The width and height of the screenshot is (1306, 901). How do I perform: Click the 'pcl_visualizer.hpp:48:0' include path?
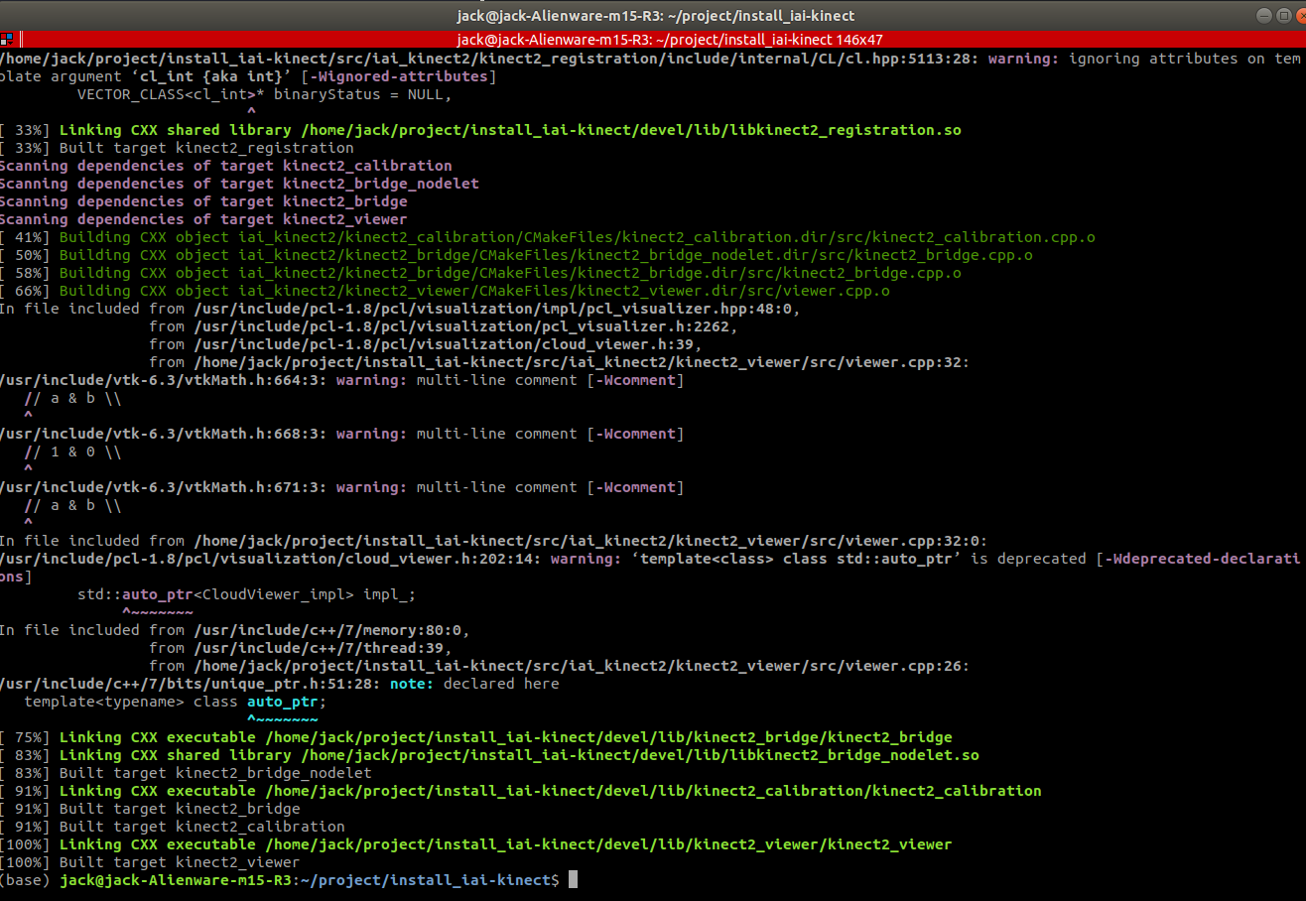pyautogui.click(x=497, y=309)
